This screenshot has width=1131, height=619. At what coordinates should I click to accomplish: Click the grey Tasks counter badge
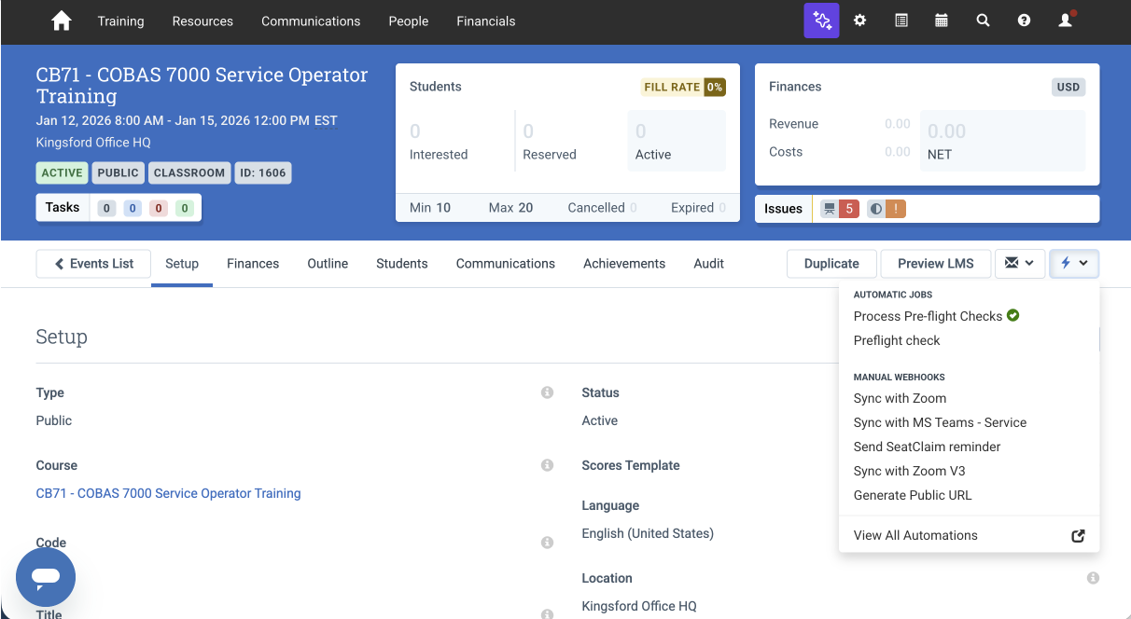pos(106,208)
